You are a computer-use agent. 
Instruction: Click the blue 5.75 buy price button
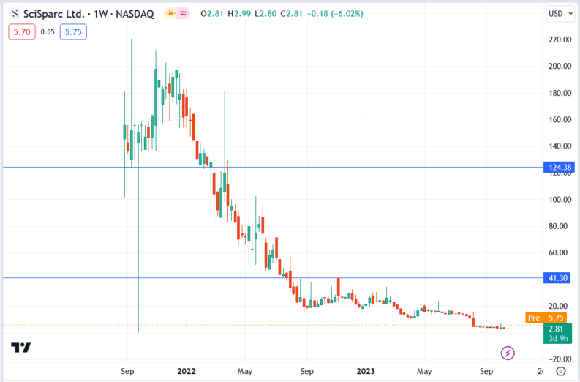pos(72,31)
